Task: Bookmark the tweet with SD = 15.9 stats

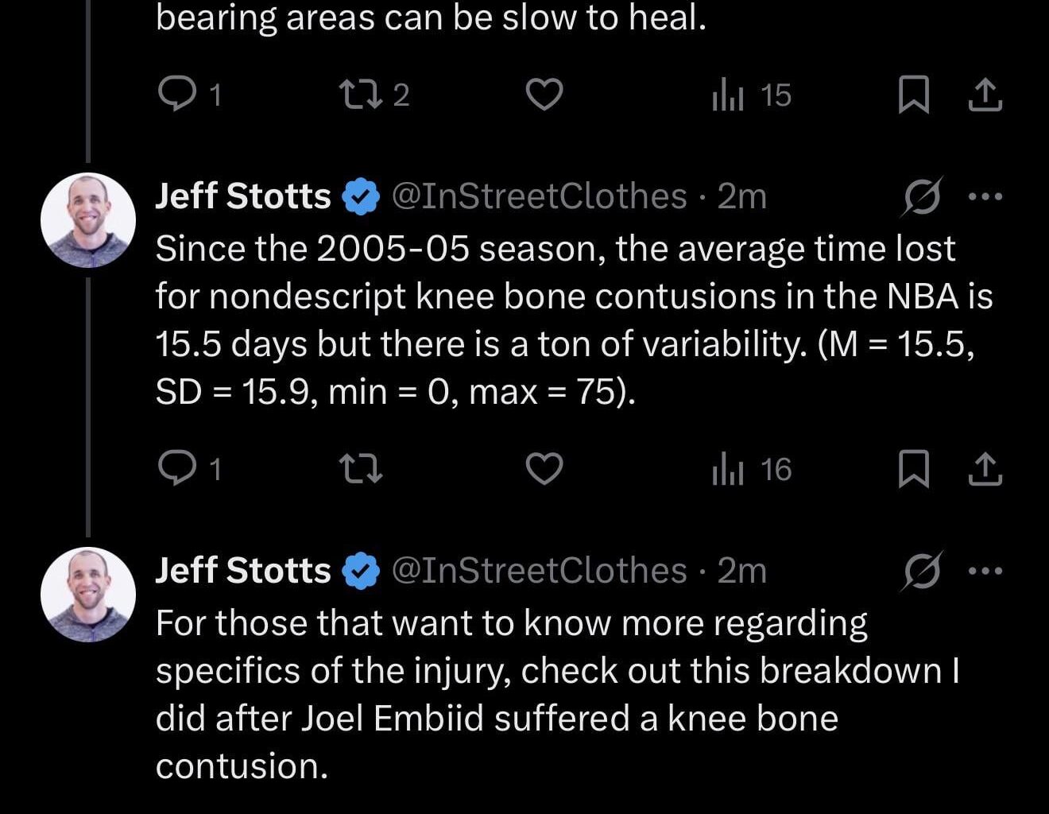Action: [914, 469]
